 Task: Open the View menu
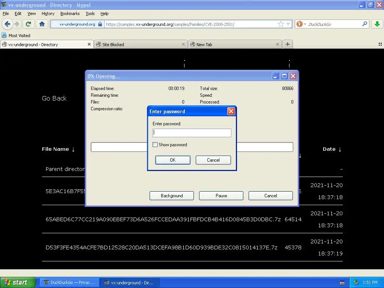click(x=31, y=13)
